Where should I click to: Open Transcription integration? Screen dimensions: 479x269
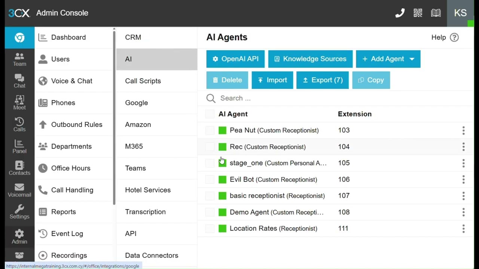pos(157,212)
